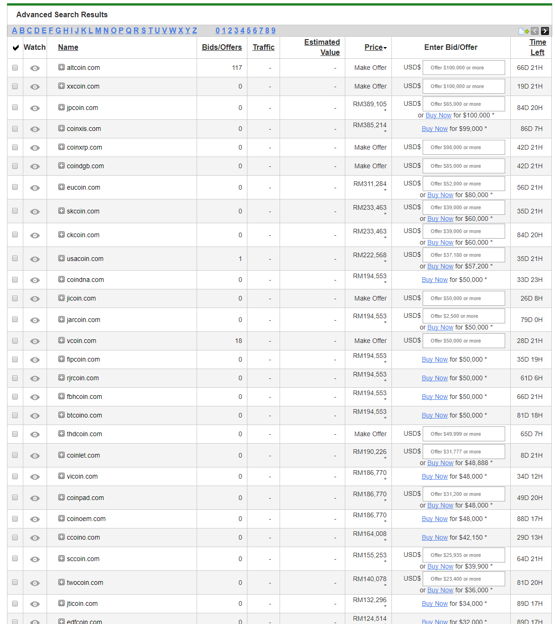This screenshot has height=624, width=555.
Task: Click the previous page arrow icon
Action: tap(535, 31)
